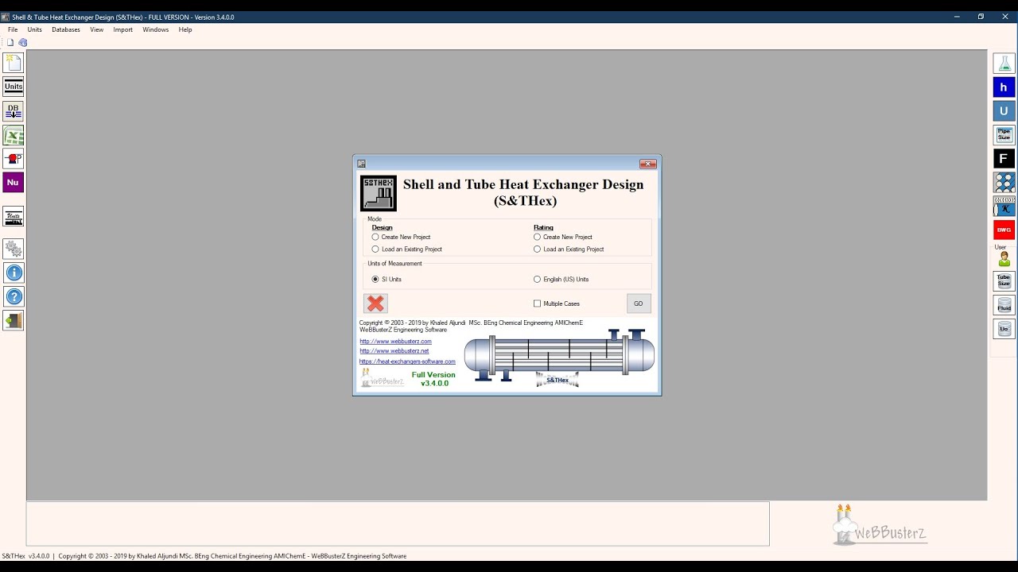
Task: Click the green User icon
Action: (1004, 259)
